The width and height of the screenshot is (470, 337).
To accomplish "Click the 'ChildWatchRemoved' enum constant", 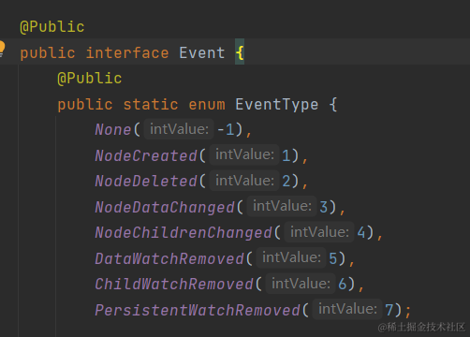I will coord(174,285).
